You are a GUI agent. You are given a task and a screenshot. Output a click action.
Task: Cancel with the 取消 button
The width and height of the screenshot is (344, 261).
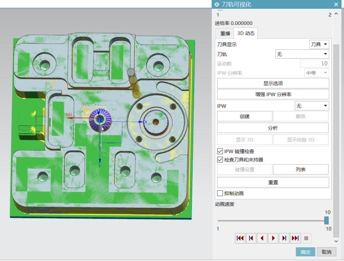[327, 252]
